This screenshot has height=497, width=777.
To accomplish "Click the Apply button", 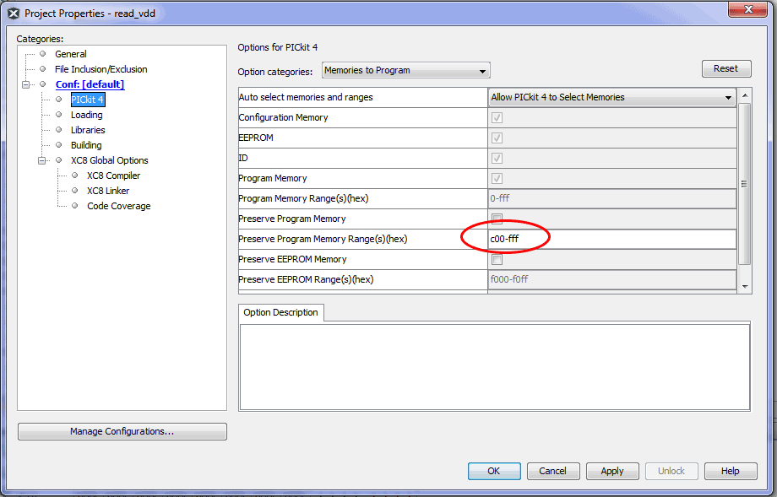I will tap(612, 471).
